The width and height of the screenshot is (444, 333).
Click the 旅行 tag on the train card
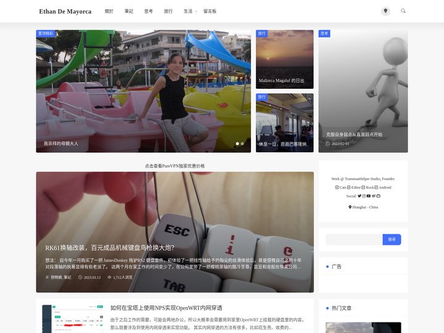coord(261,97)
